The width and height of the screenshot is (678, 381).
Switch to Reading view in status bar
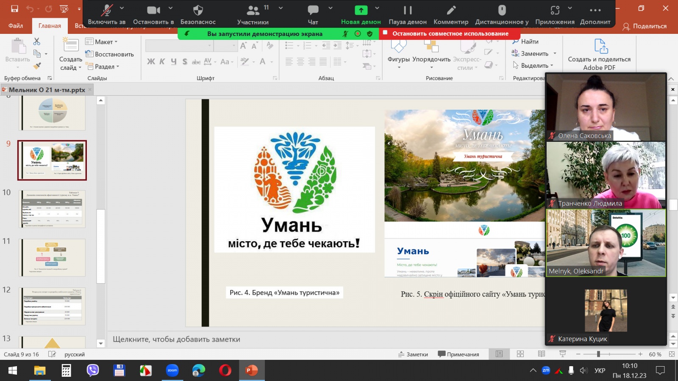point(542,354)
